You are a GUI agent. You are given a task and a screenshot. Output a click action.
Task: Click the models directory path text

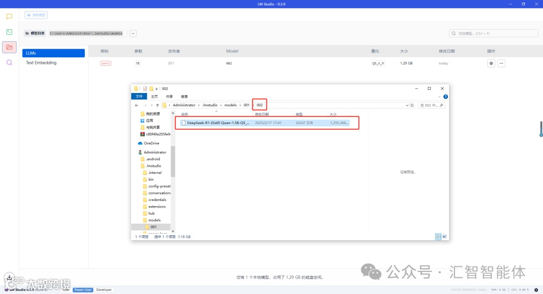(x=86, y=34)
